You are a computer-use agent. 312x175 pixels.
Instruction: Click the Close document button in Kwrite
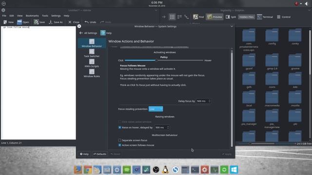(74, 22)
